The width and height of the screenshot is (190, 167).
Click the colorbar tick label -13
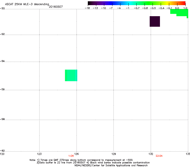click(95, 8)
